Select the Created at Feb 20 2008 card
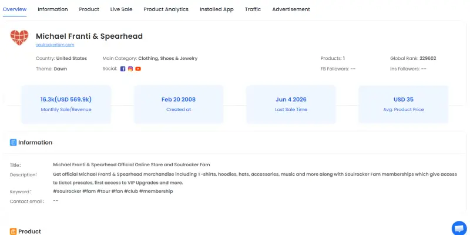The image size is (470, 235). [179, 105]
